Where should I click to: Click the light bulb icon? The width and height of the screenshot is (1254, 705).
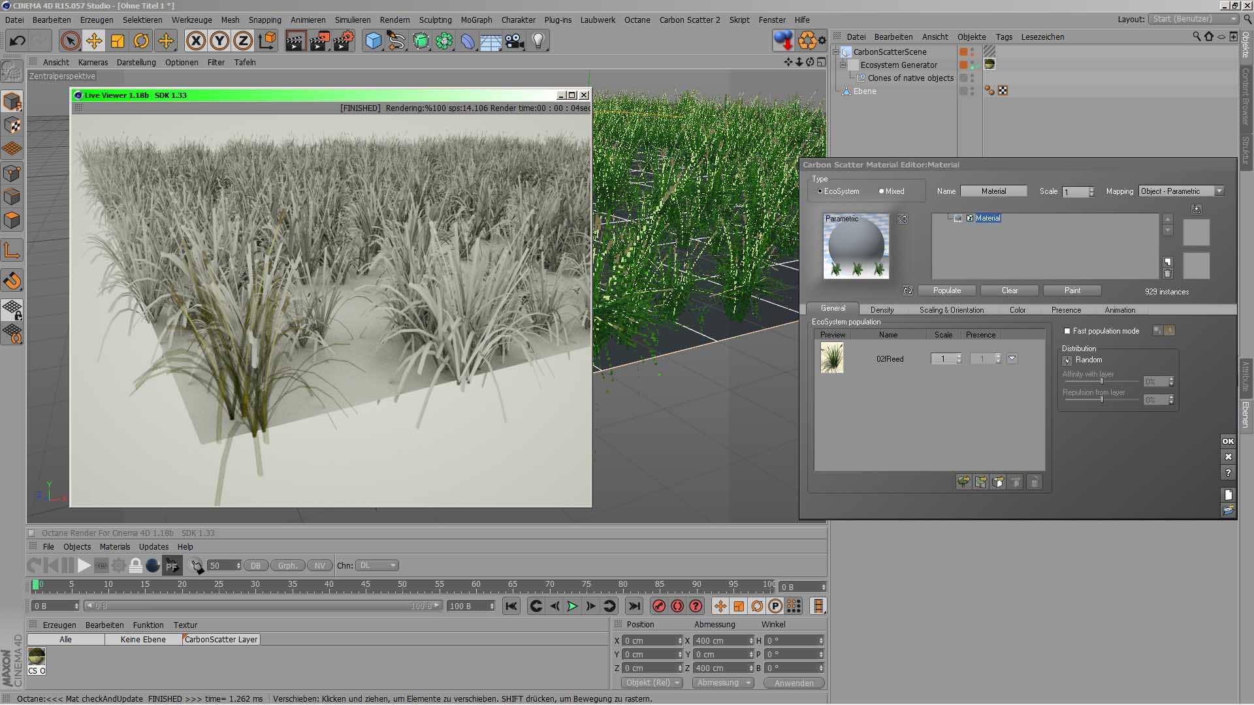[538, 41]
